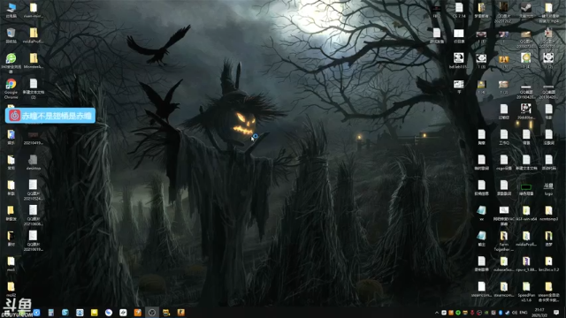Open the AST-win-x64 folder
This screenshot has height=318, width=566.
pyautogui.click(x=526, y=213)
